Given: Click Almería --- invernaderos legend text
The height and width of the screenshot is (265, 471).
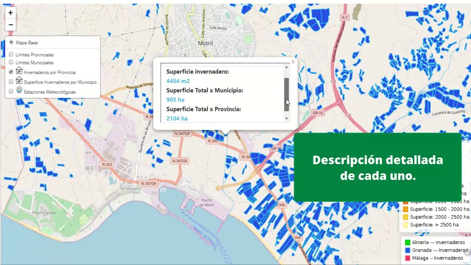Looking at the screenshot, I should (439, 243).
